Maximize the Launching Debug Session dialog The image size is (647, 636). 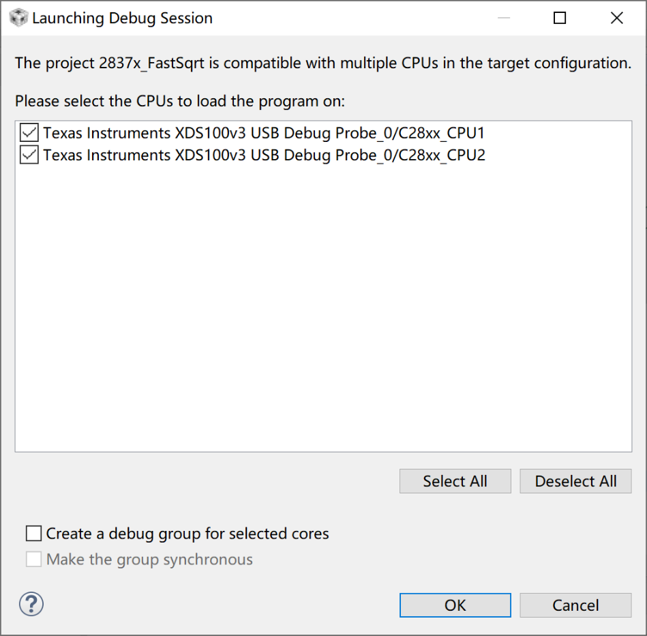pyautogui.click(x=560, y=18)
